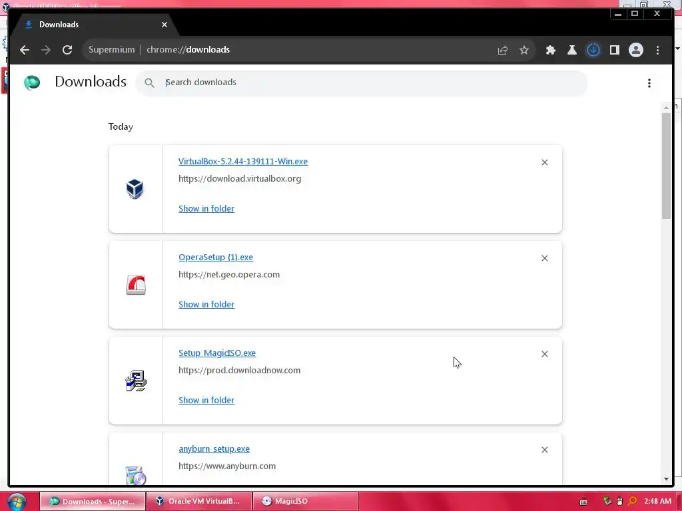Click the anyburn_setup file icon

tap(136, 475)
